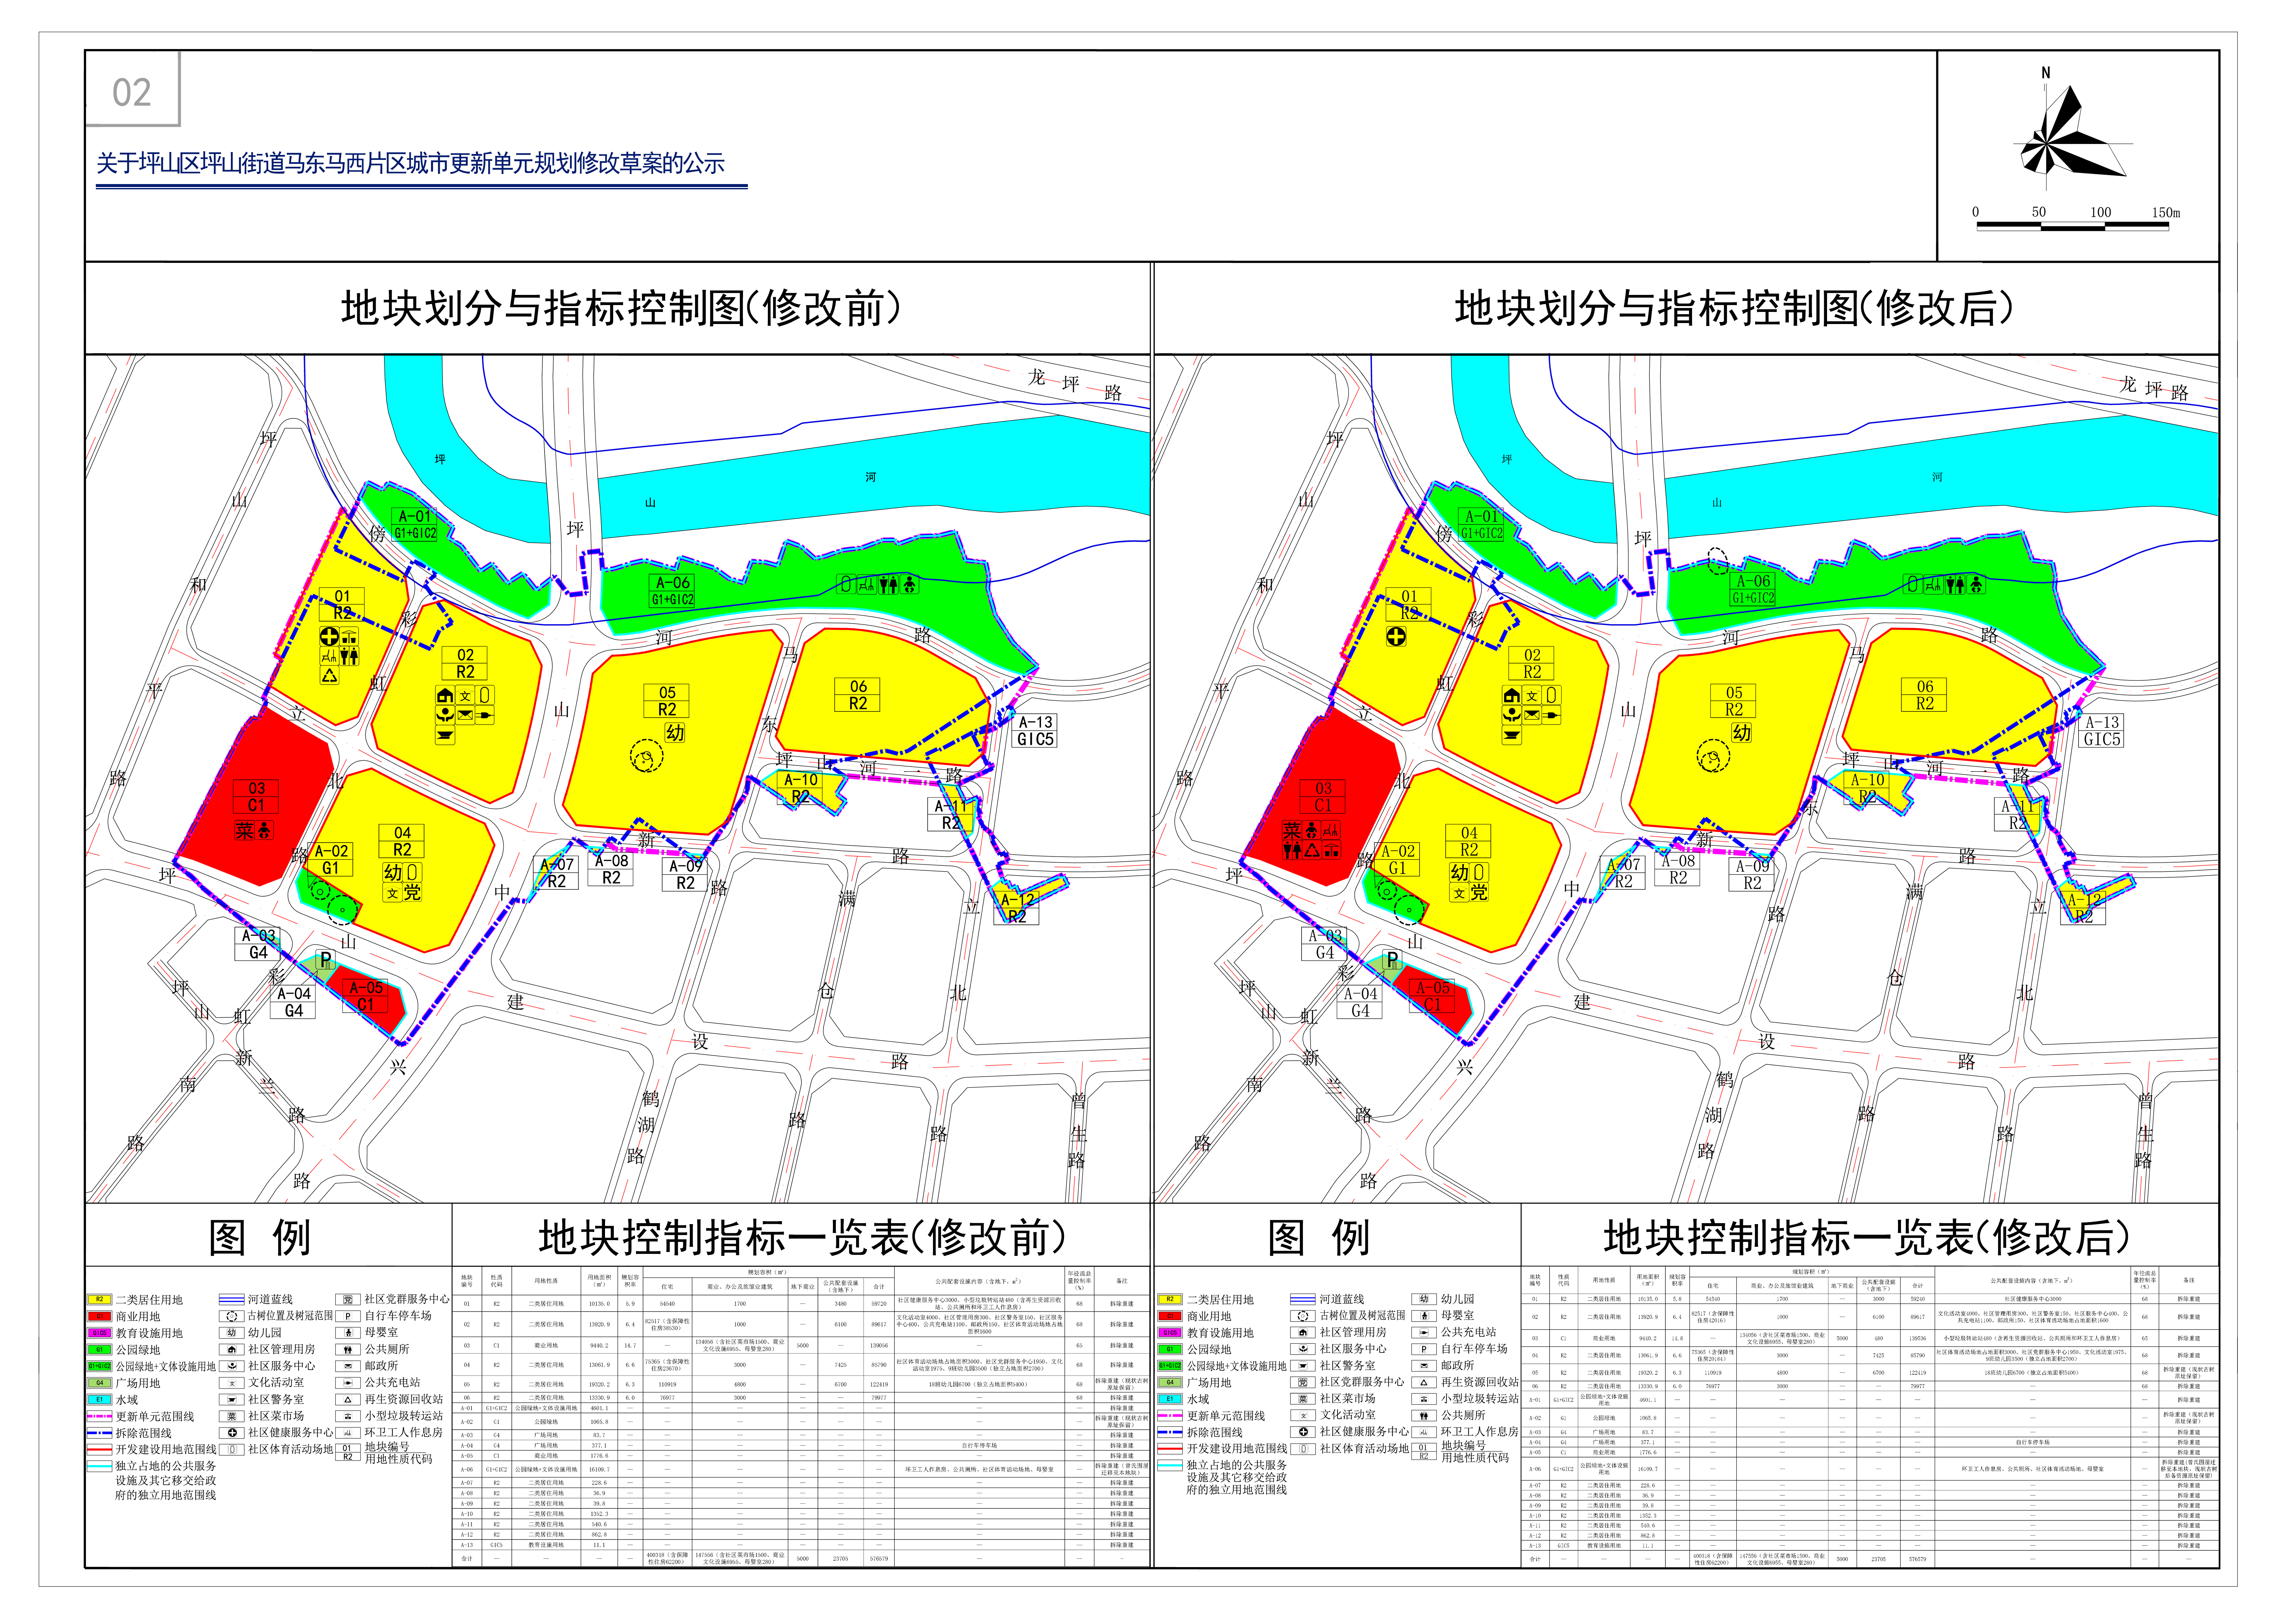Click ancient tree circle icon in left legend
The height and width of the screenshot is (1624, 2296).
232,1316
